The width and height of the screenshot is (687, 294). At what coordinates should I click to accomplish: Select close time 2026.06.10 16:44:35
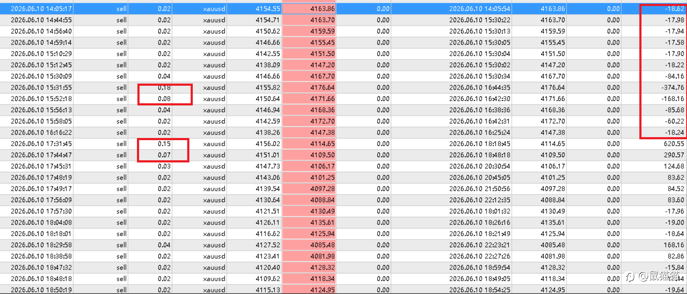click(480, 87)
